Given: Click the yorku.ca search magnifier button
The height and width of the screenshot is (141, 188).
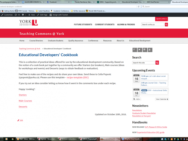Looking at the screenshot, I should pos(166,24).
